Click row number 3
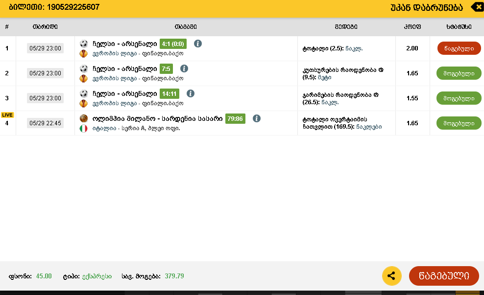The width and height of the screenshot is (484, 295). (x=7, y=98)
